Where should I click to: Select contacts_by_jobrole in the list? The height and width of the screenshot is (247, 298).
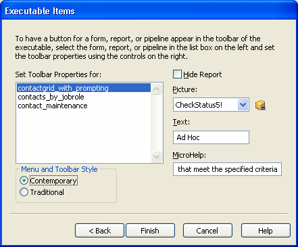pos(84,97)
